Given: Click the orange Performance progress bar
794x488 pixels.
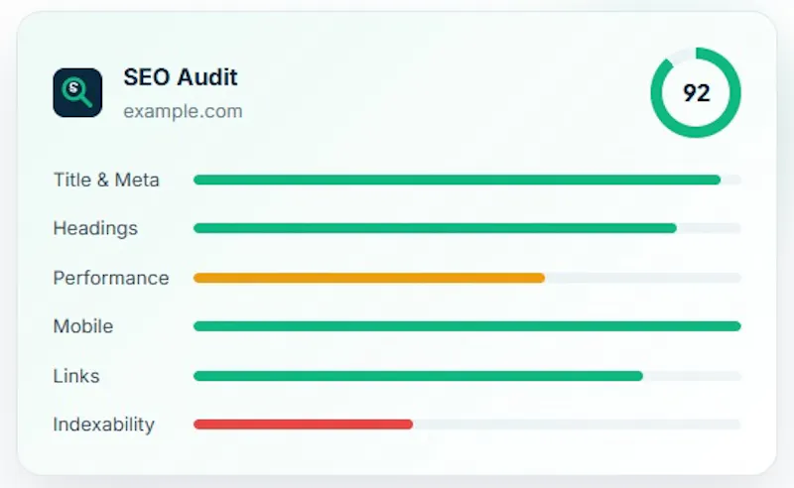Looking at the screenshot, I should pos(369,278).
